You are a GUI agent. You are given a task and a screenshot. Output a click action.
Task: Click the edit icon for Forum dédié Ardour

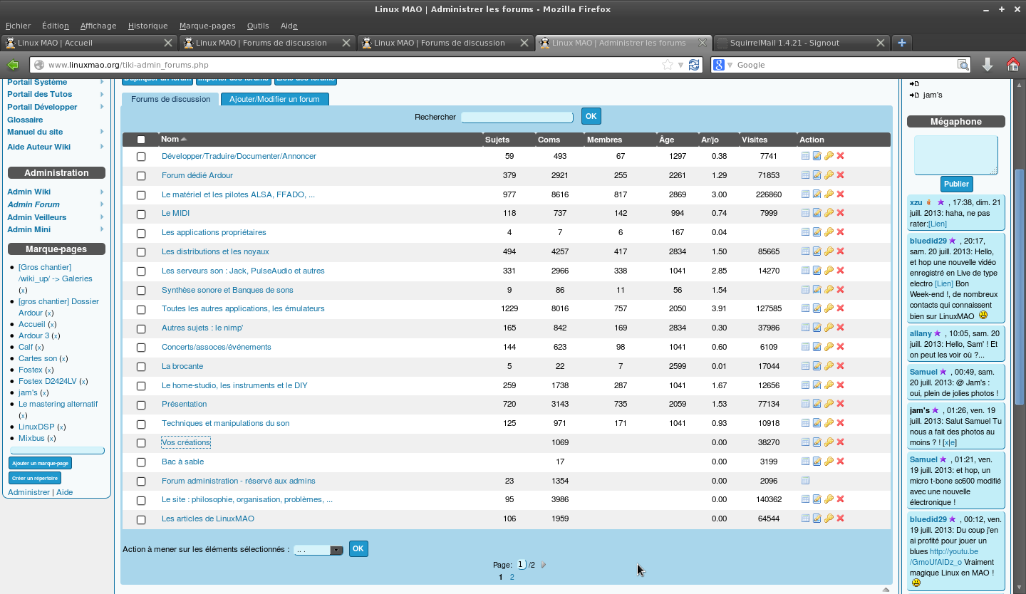coord(817,175)
